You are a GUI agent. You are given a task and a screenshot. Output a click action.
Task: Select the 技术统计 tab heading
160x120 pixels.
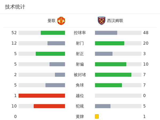click(15, 7)
